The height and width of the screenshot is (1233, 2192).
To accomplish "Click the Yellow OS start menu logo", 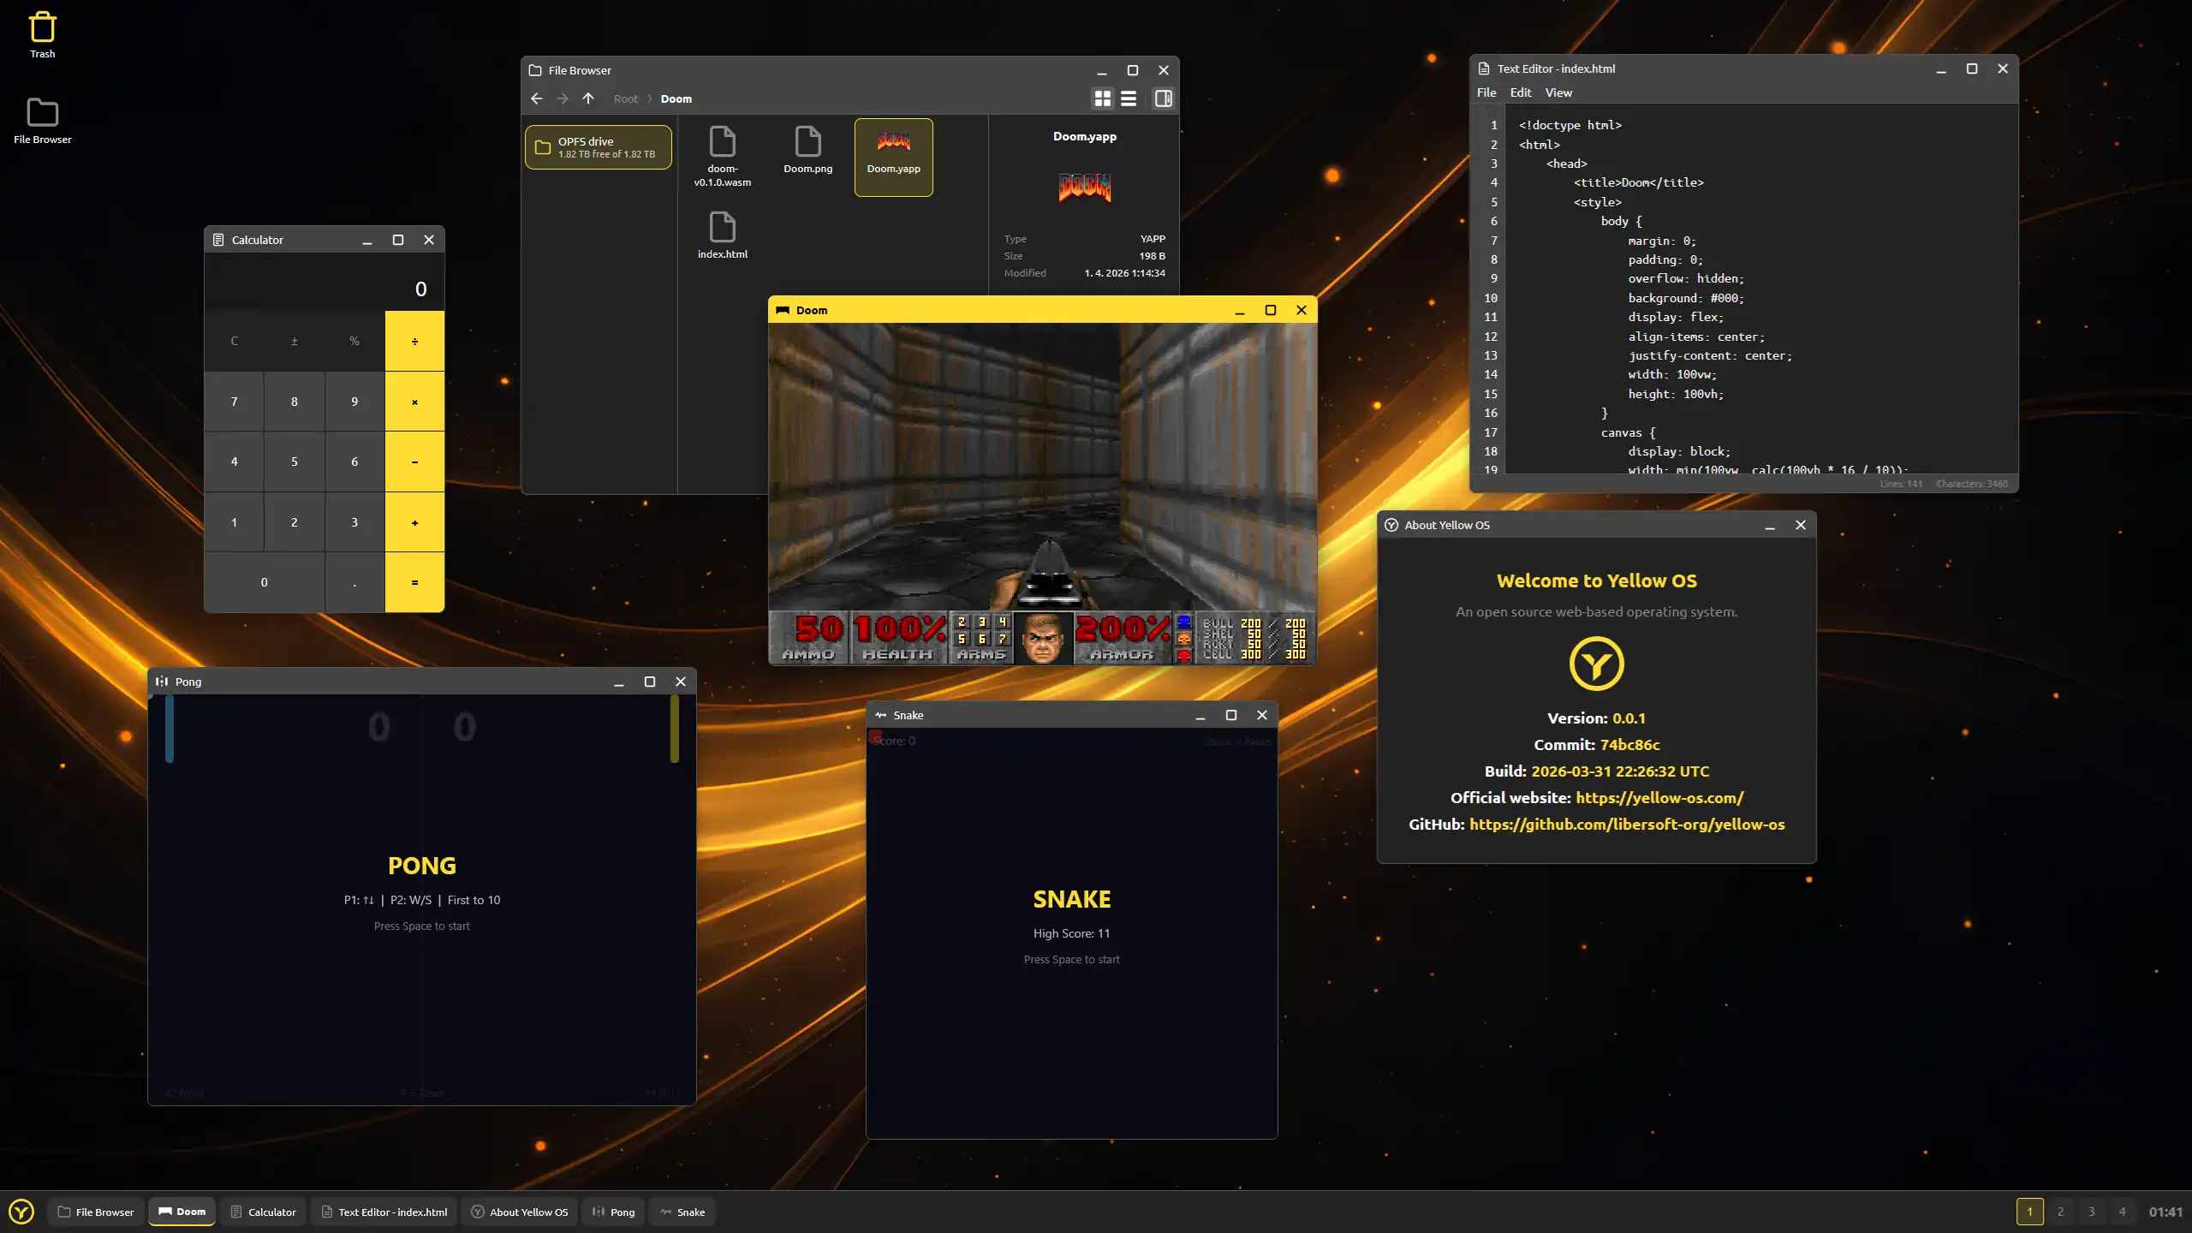I will (21, 1212).
